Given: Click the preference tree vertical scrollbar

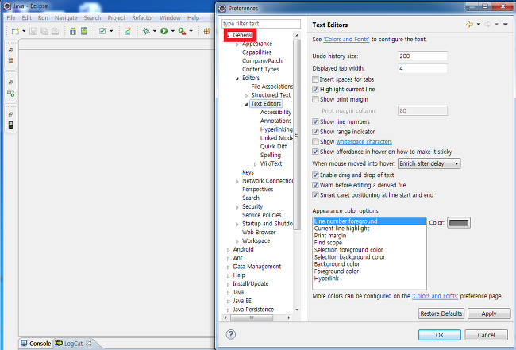Looking at the screenshot, I should 297,135.
